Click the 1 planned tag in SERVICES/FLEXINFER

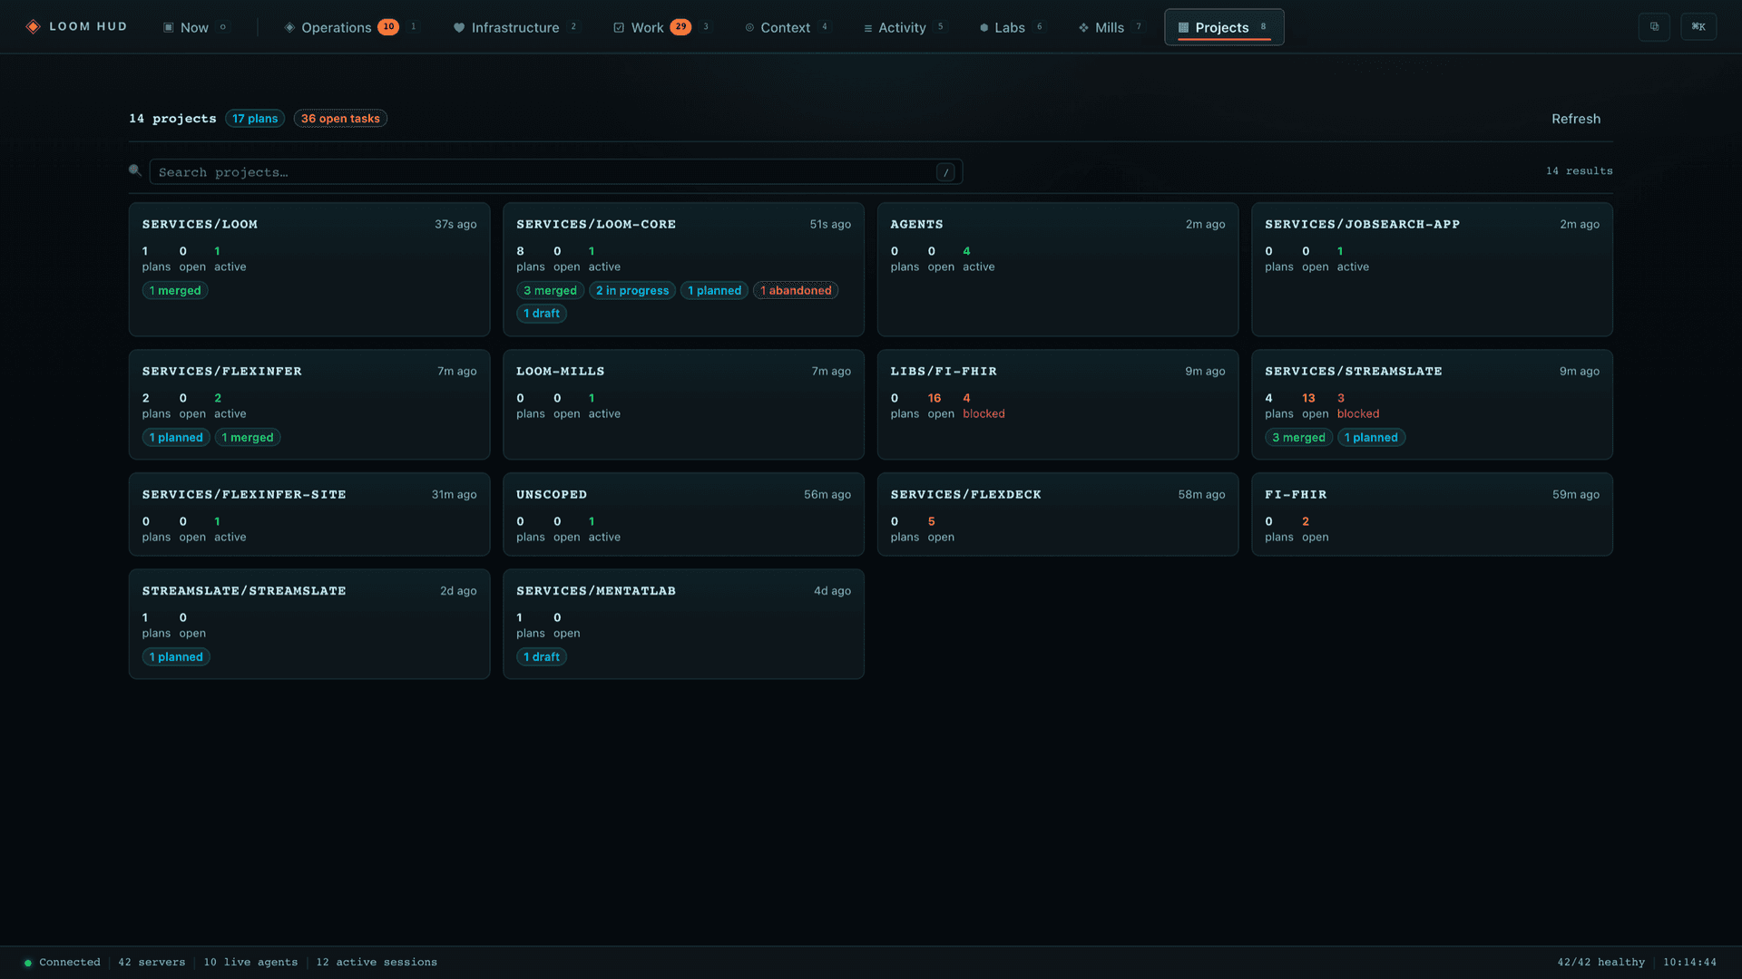click(176, 438)
